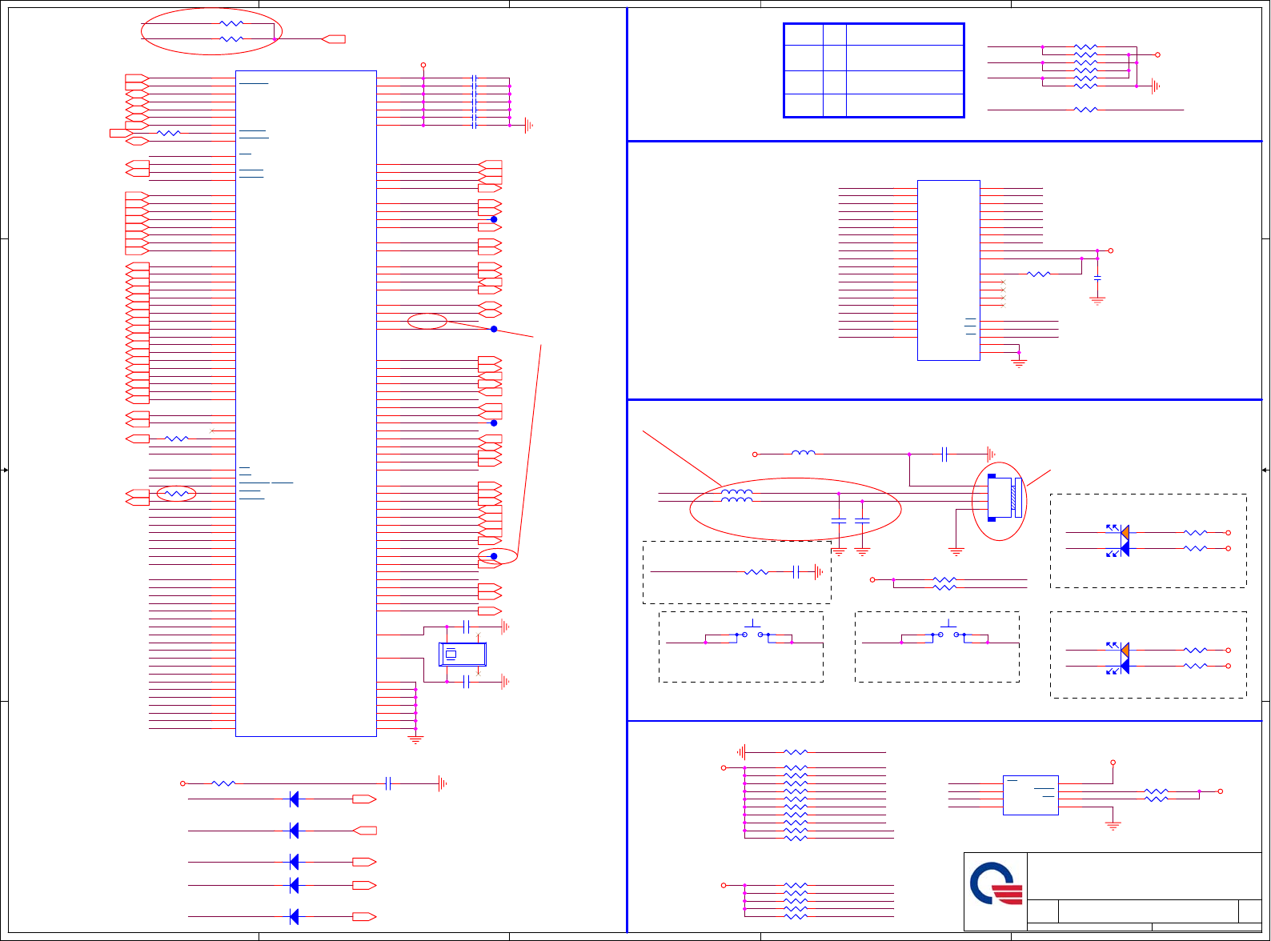Select the left push-button switch symbol
This screenshot has width=1271, height=941.
(x=753, y=631)
